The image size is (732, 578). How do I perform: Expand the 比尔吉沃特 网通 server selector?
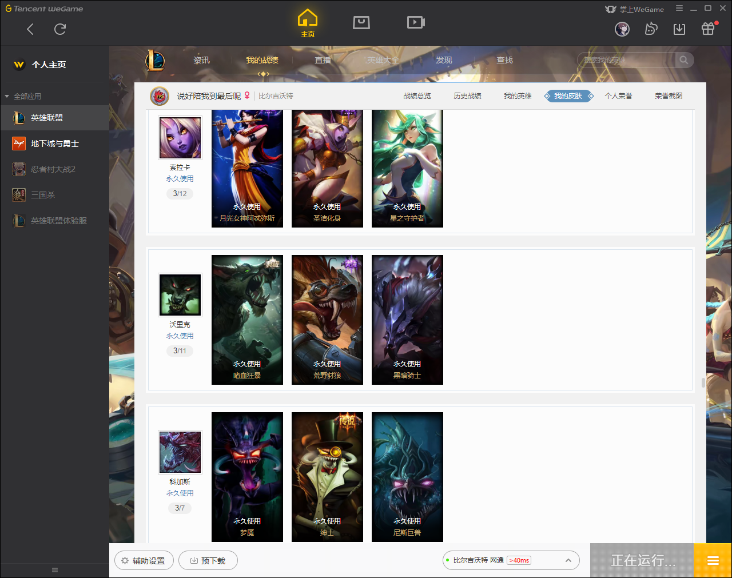[x=511, y=560]
